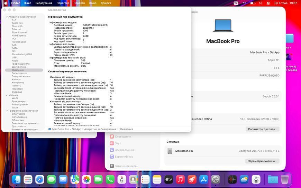This screenshot has height=188, width=301.
Task: Click the Параметри сховища… button
Action: (x=262, y=161)
